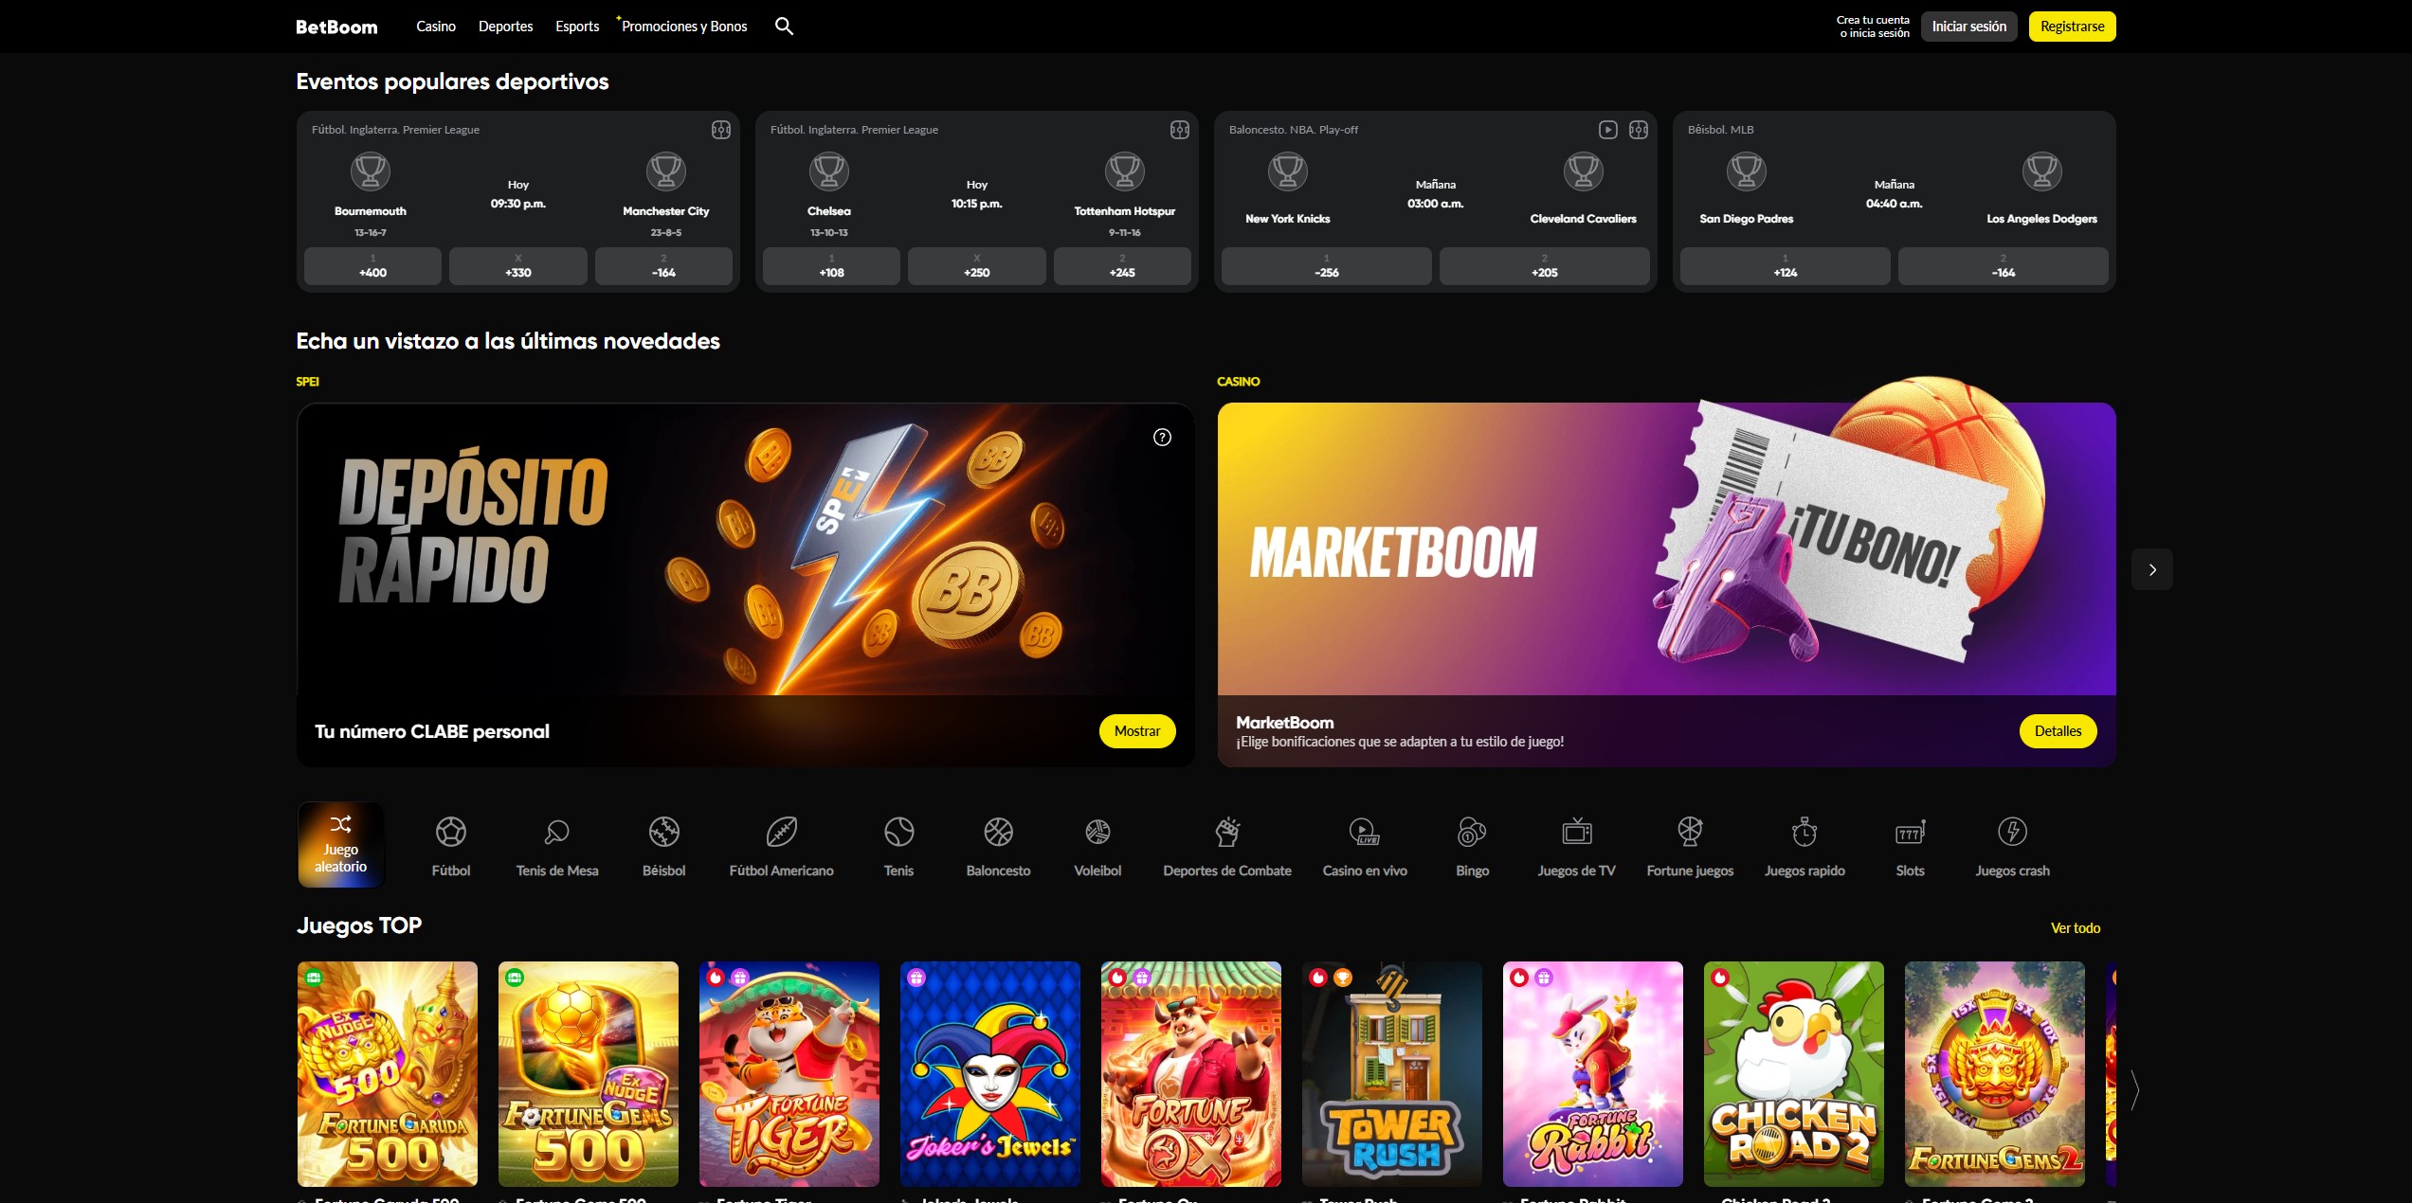
Task: Open the Casino menu
Action: pyautogui.click(x=436, y=27)
